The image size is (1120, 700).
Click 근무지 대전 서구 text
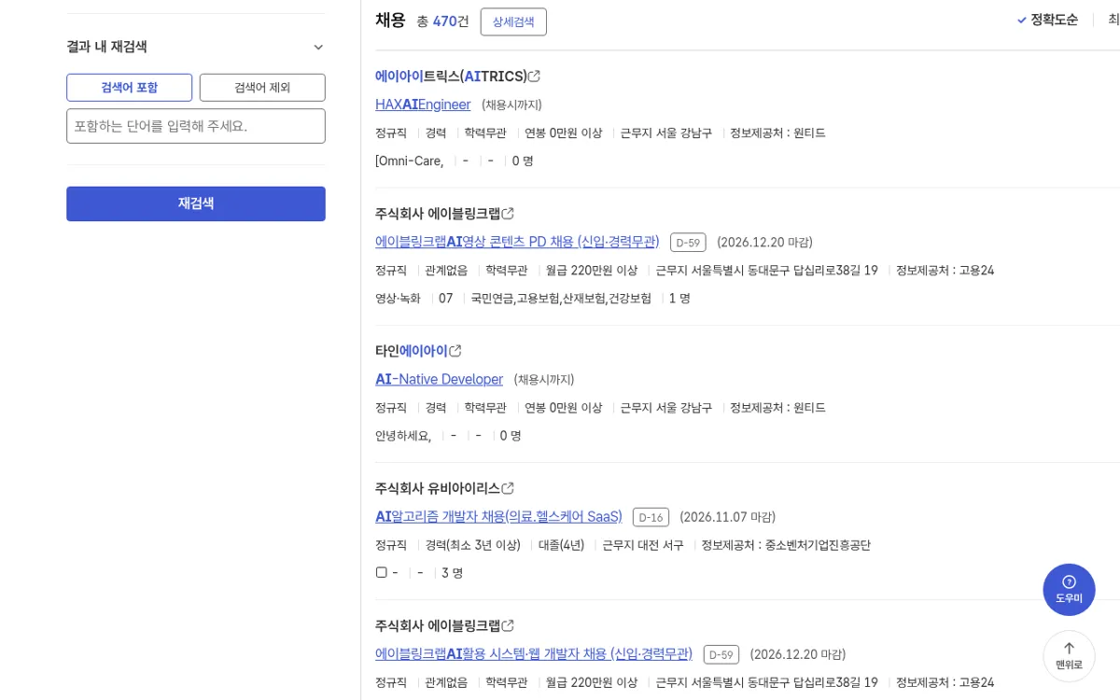click(x=643, y=545)
